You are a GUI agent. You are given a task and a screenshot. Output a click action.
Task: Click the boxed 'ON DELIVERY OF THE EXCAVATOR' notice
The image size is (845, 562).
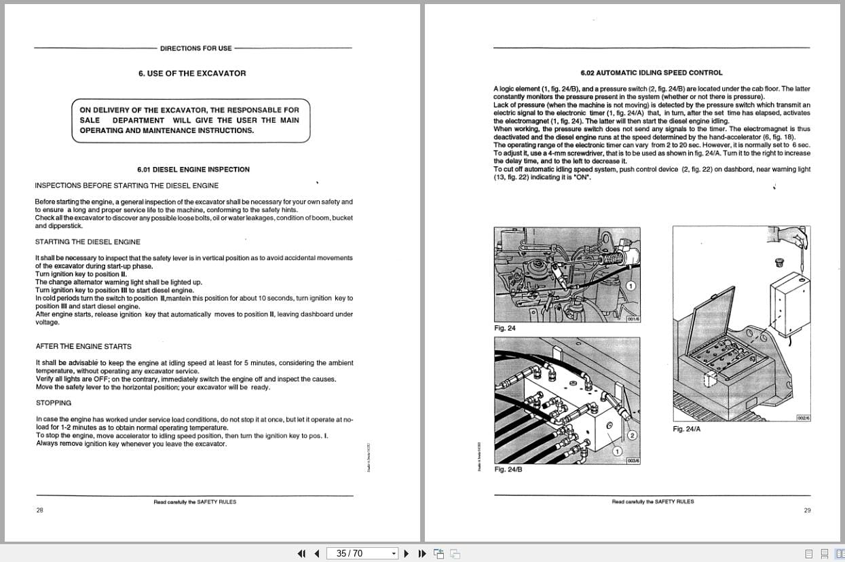pyautogui.click(x=190, y=120)
